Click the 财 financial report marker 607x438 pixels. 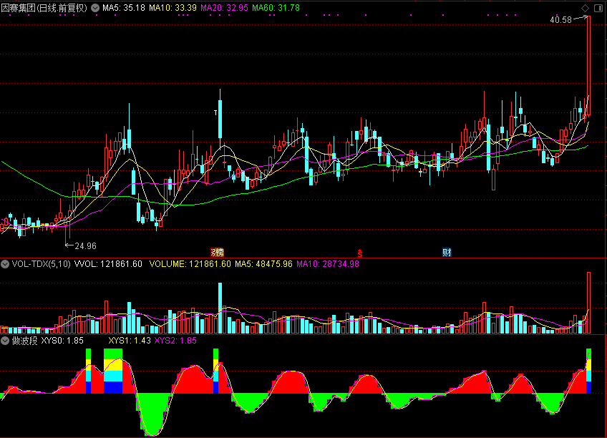tap(447, 252)
